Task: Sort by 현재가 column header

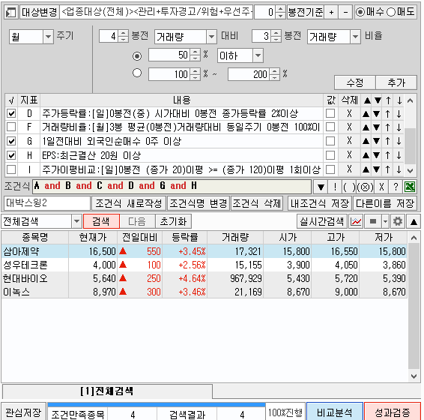Action: 93,238
